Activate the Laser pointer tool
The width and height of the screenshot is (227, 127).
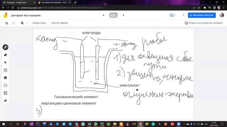coord(5,101)
